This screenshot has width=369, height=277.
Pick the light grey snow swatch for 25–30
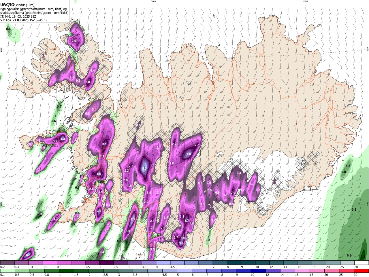coord(347,263)
